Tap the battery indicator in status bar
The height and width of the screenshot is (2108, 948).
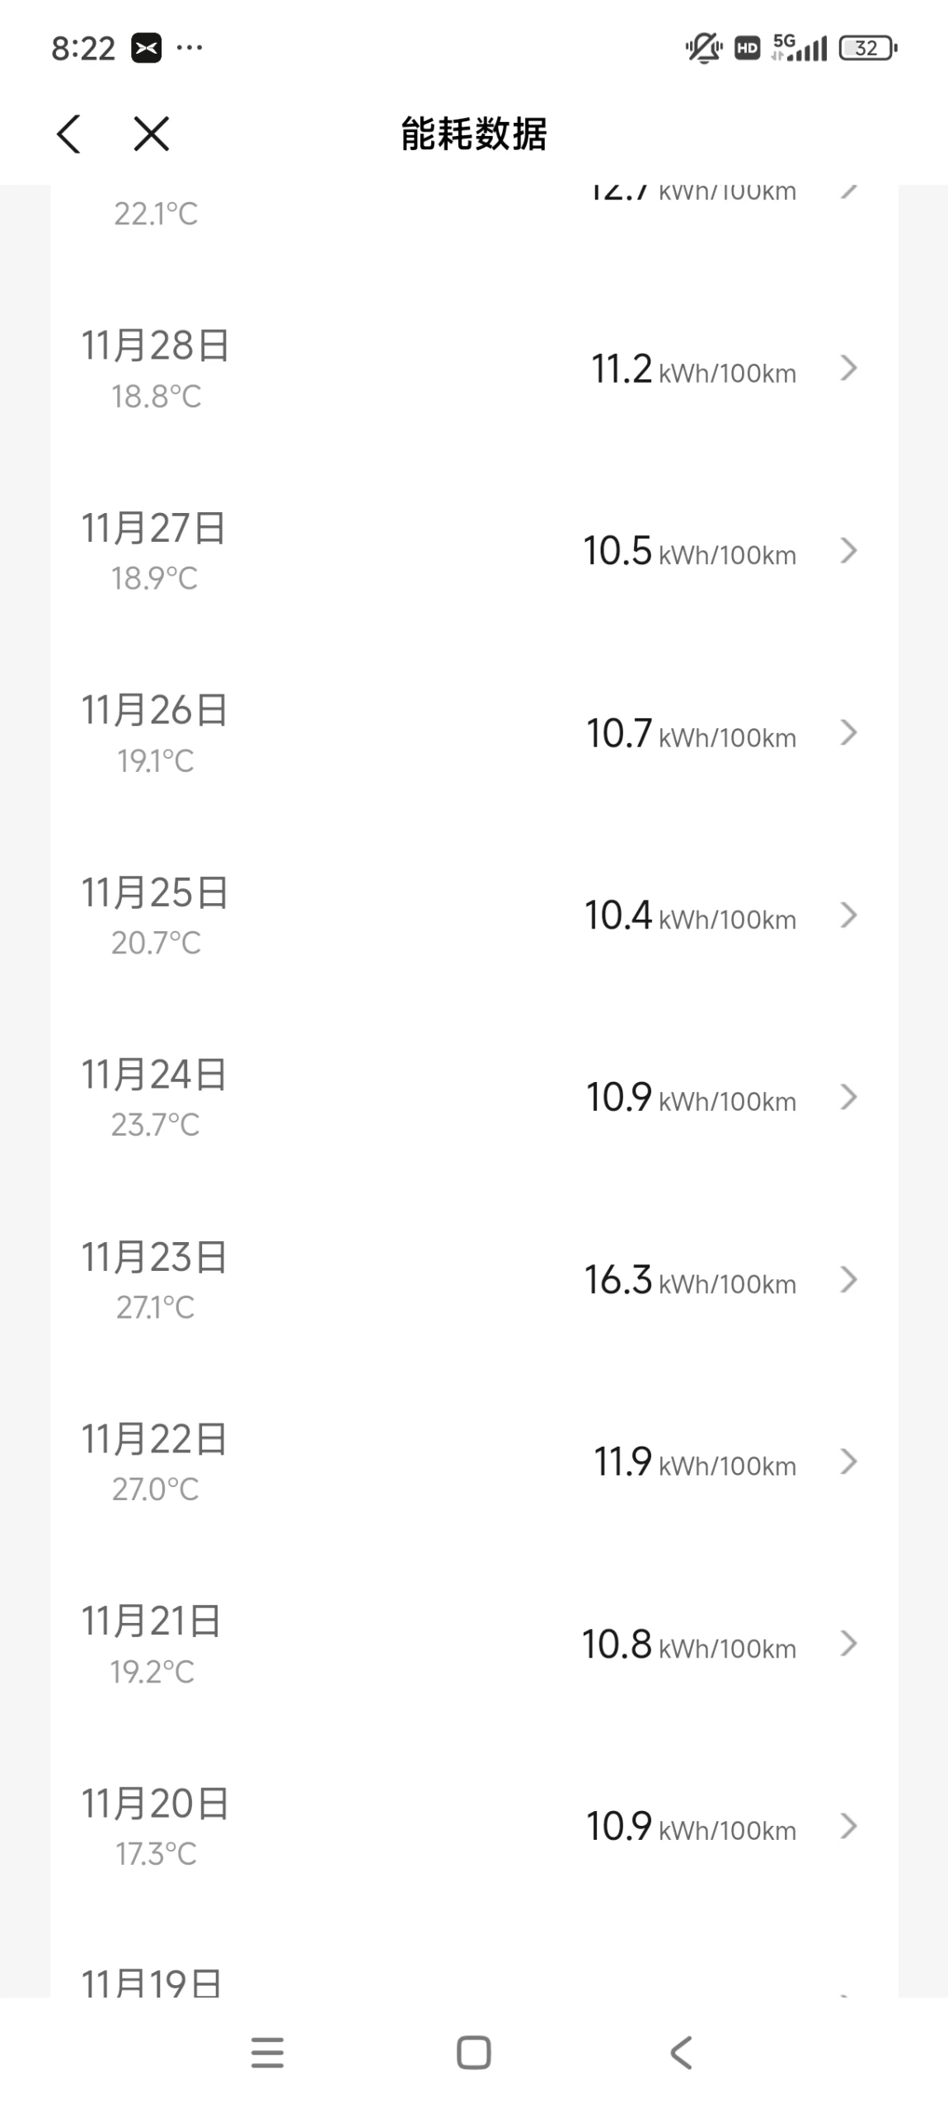[x=867, y=49]
